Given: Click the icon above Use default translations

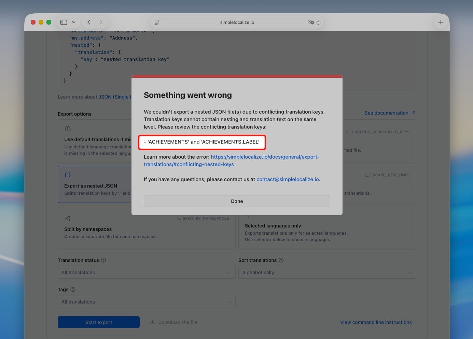Looking at the screenshot, I should pos(68,129).
